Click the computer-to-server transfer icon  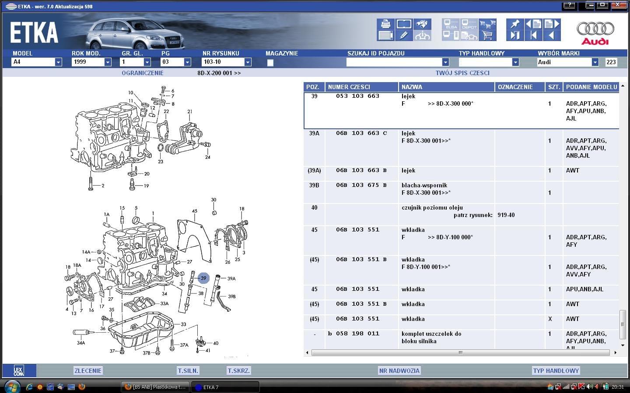point(451,36)
